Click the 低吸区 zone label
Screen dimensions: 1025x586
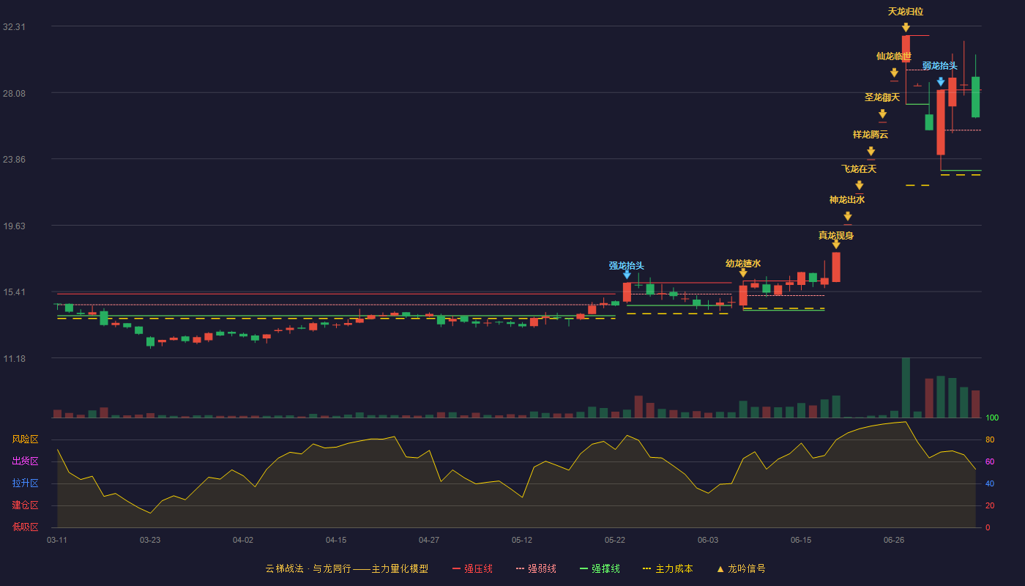[25, 526]
